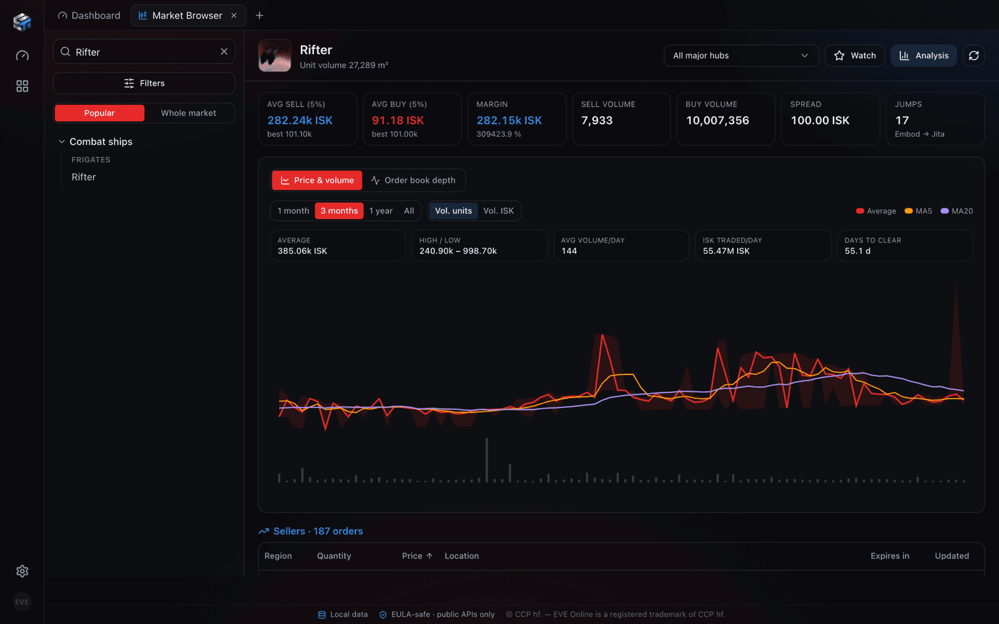Open the grid modules icon in sidebar

pos(22,86)
